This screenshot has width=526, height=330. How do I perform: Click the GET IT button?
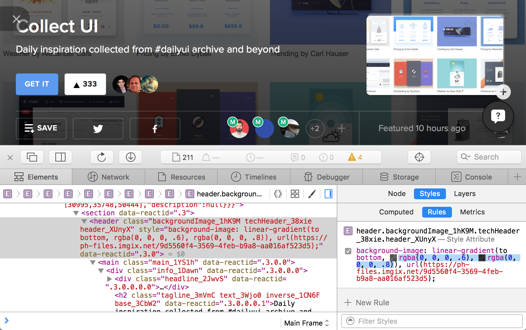tap(37, 84)
